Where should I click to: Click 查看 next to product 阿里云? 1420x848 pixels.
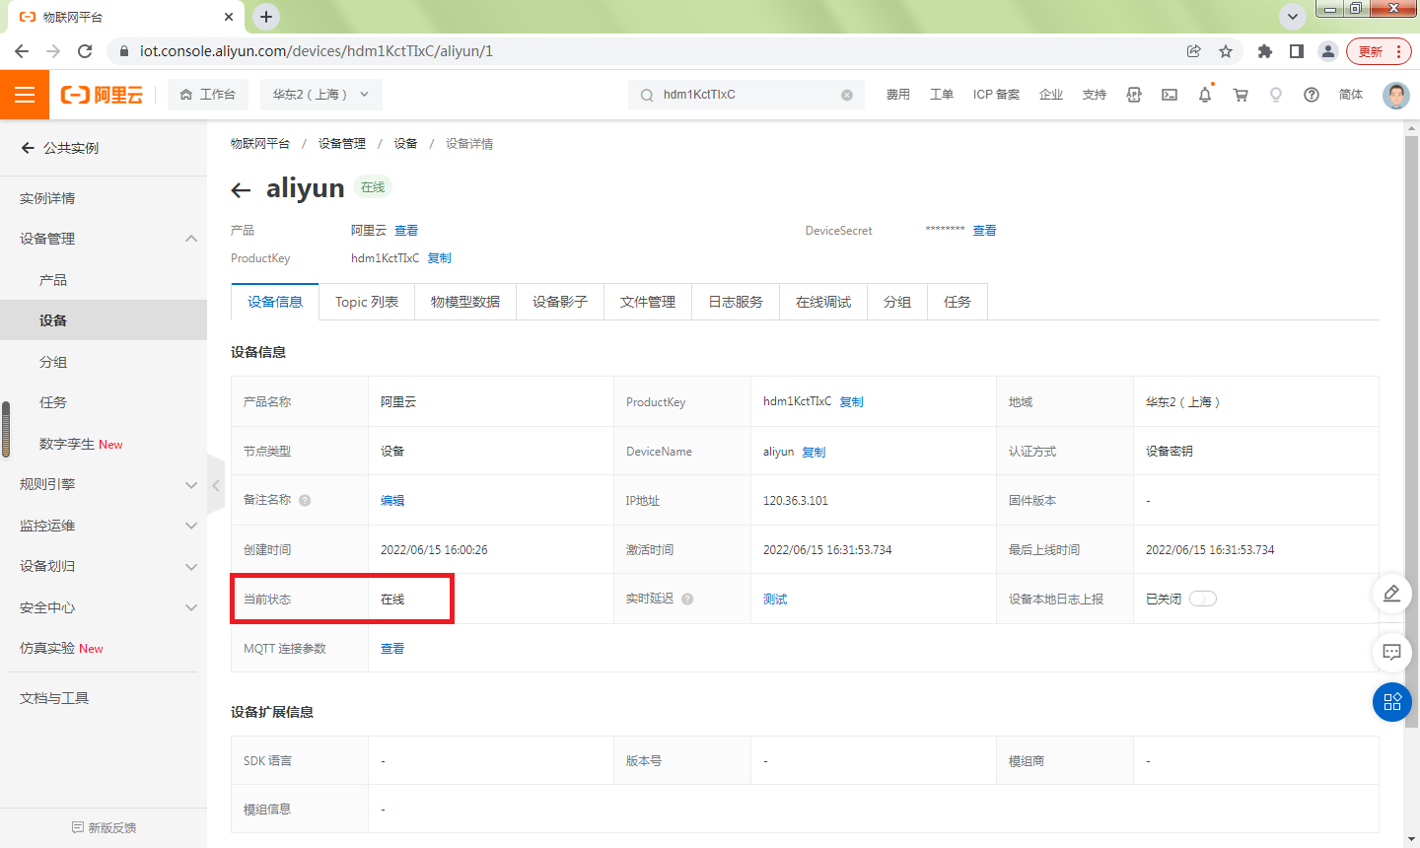pyautogui.click(x=406, y=231)
